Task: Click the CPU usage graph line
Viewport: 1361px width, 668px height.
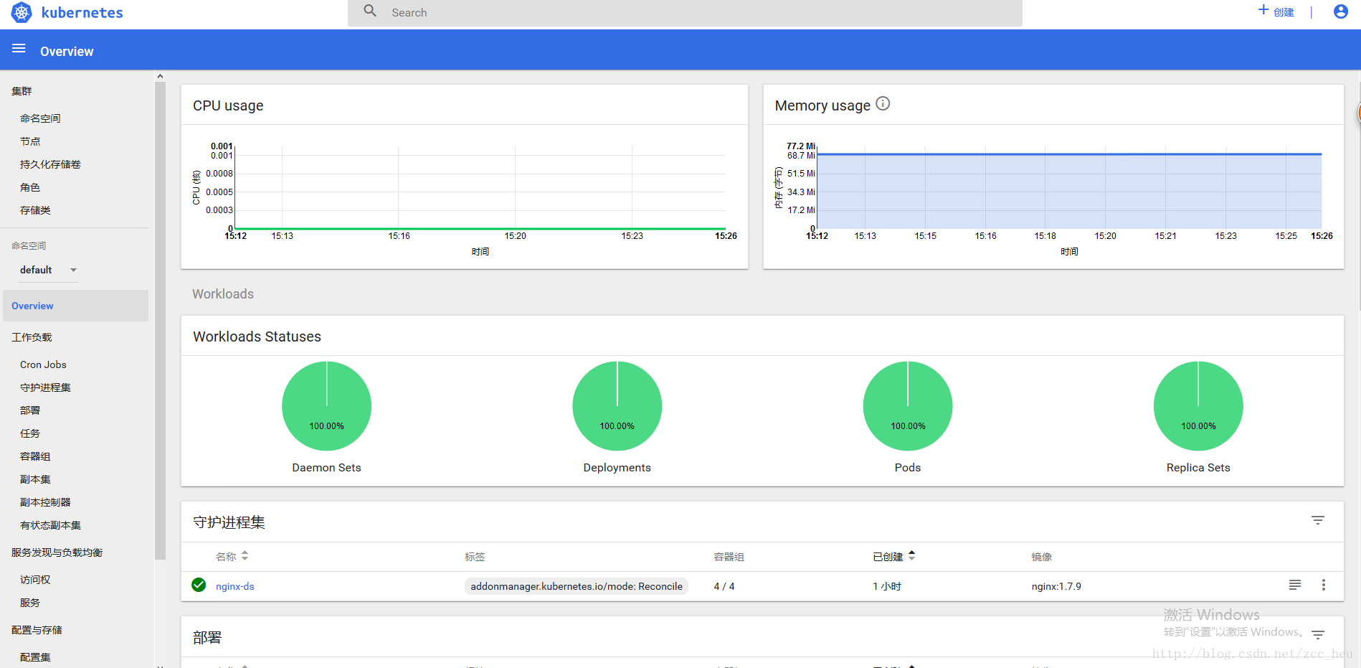Action: coord(480,229)
